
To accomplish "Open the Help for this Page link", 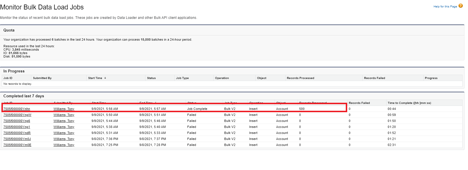I will pos(445,7).
